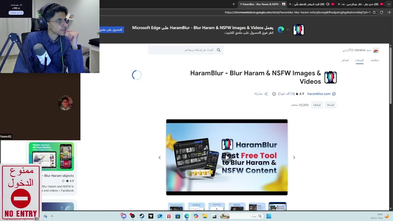Select the first carousel thumbnail
This screenshot has height=221, width=393.
[x=176, y=207]
